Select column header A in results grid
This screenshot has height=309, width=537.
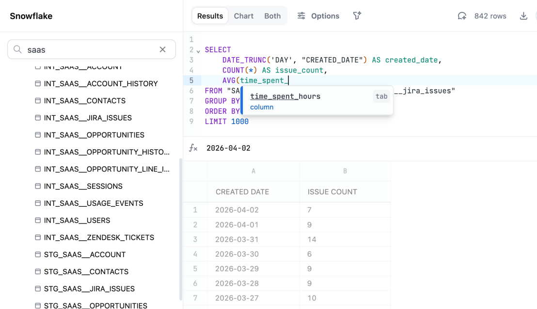(253, 170)
